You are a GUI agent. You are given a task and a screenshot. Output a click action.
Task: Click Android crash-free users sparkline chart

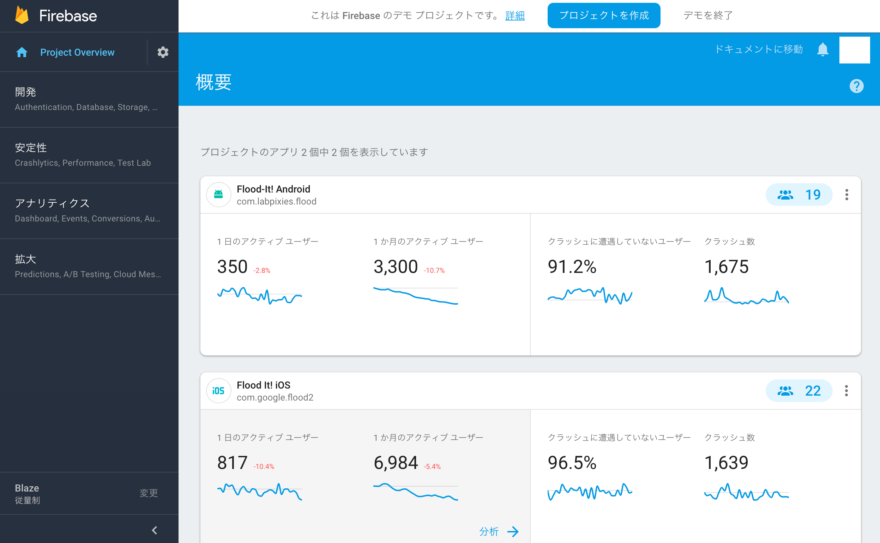point(590,295)
